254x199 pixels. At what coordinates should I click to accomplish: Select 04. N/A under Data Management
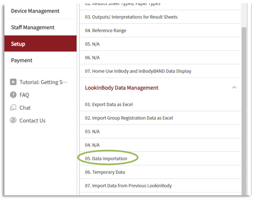160,145
